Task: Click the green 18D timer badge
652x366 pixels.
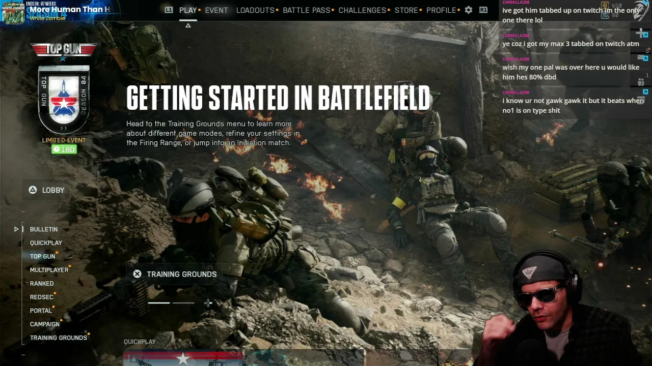Action: (64, 149)
